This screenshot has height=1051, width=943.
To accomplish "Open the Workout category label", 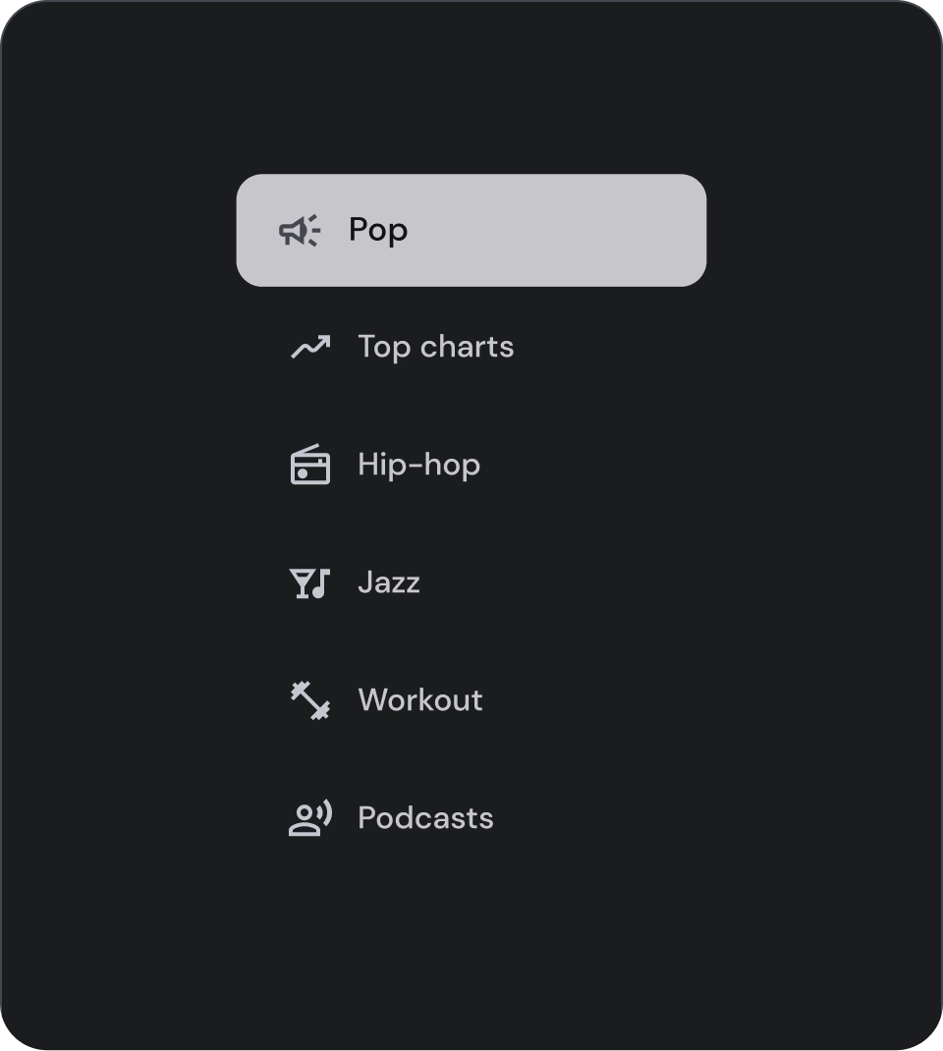I will [420, 700].
